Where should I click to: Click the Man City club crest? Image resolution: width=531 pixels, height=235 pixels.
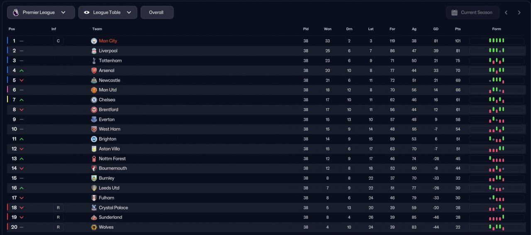pyautogui.click(x=94, y=41)
